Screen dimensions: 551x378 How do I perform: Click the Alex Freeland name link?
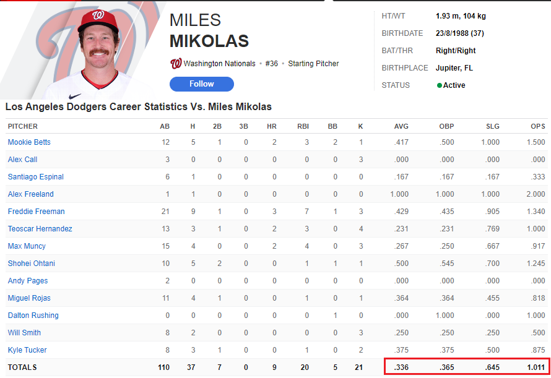[x=30, y=194]
